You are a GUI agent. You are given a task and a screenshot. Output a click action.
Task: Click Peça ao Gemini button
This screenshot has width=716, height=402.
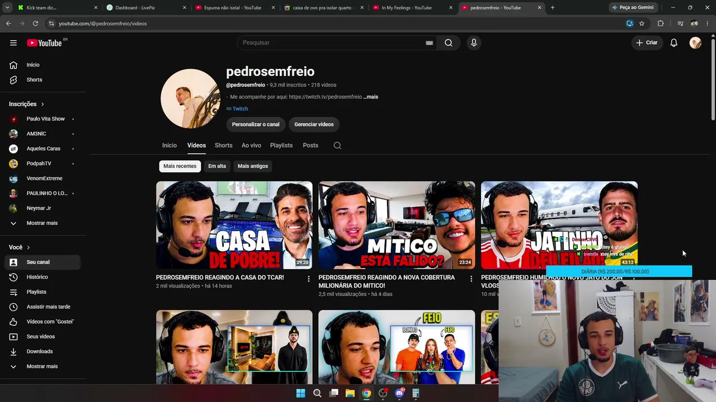pos(633,8)
